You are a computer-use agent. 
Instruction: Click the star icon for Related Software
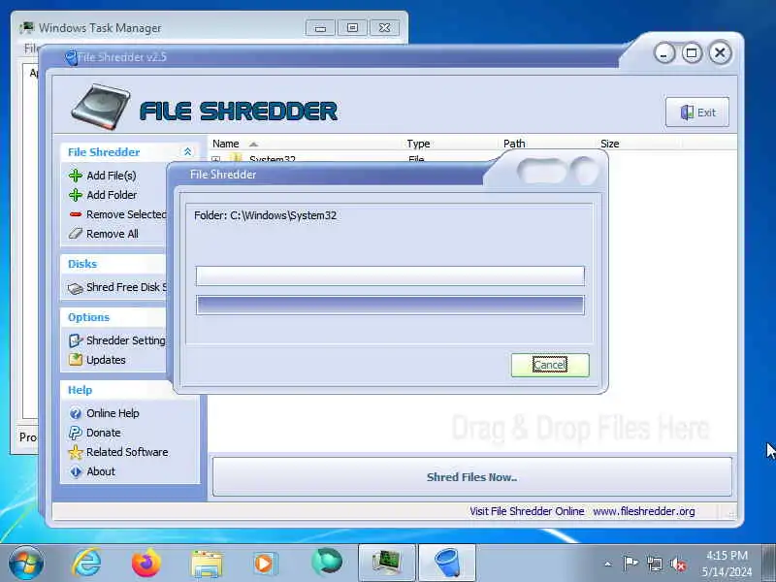(x=76, y=452)
